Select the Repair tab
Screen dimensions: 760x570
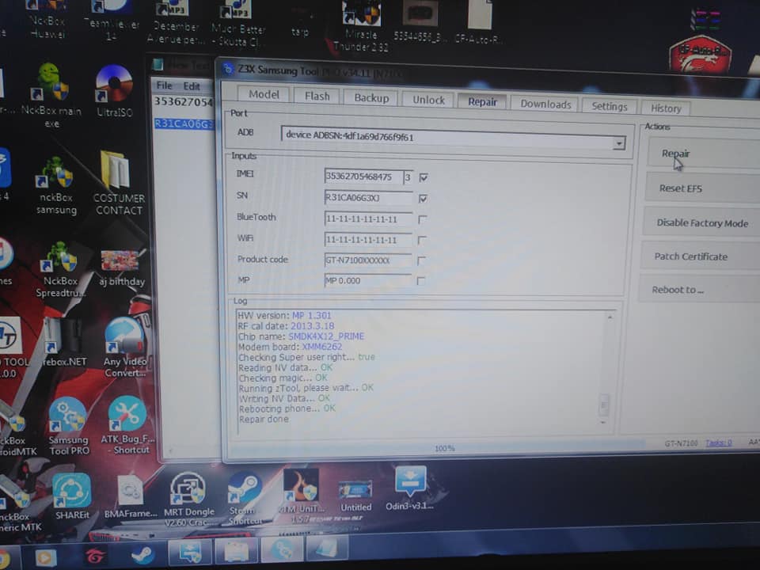(482, 102)
